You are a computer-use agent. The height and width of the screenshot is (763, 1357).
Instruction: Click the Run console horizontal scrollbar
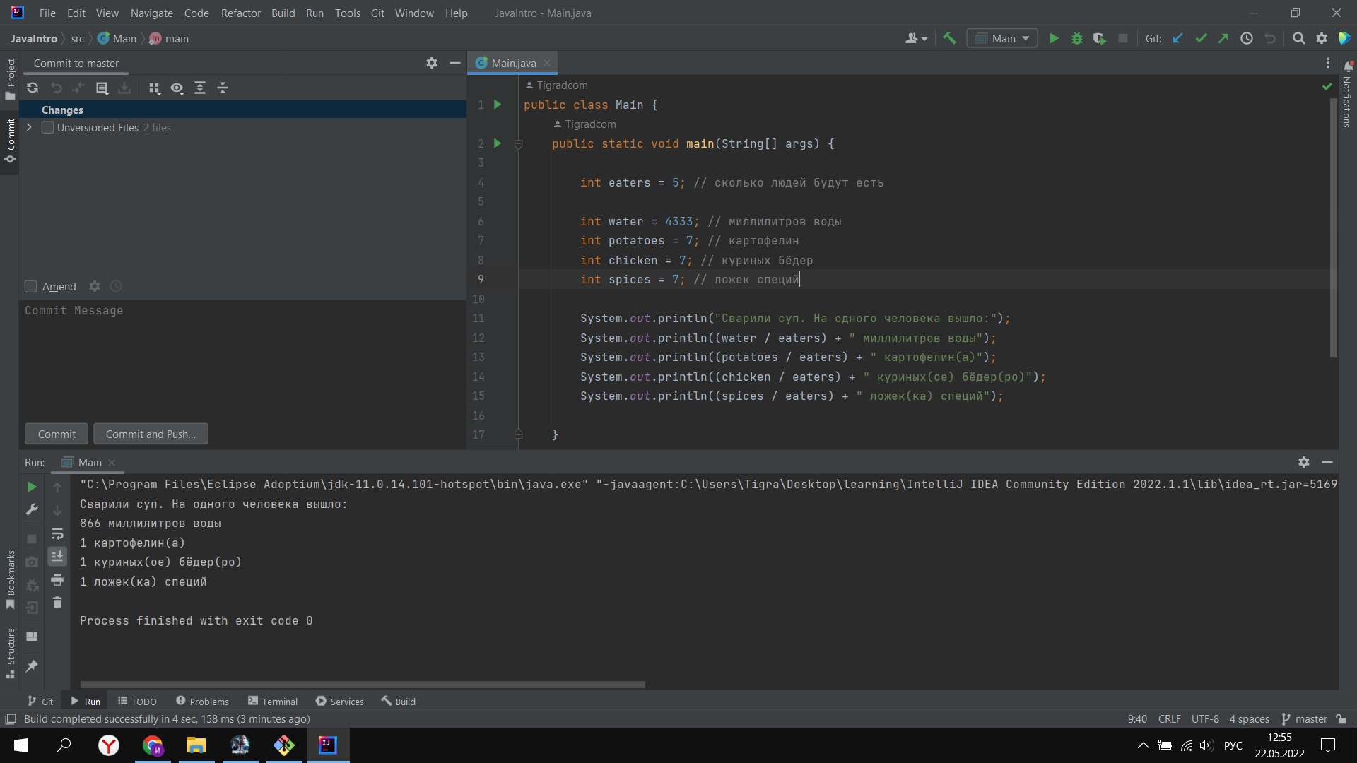pos(363,685)
